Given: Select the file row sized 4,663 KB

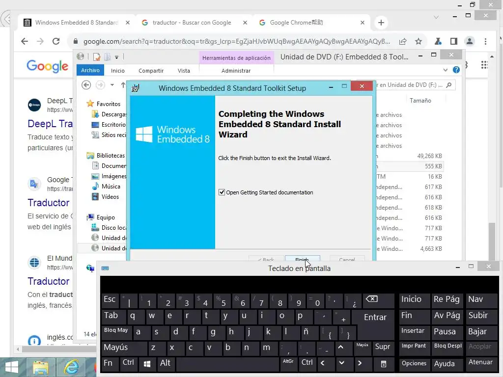Looking at the screenshot, I should [x=409, y=249].
